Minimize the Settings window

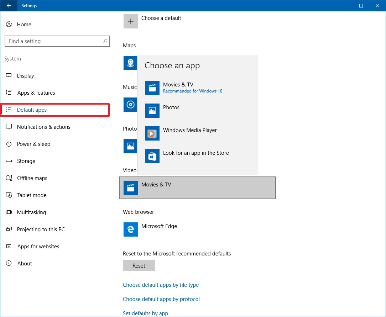pyautogui.click(x=345, y=6)
